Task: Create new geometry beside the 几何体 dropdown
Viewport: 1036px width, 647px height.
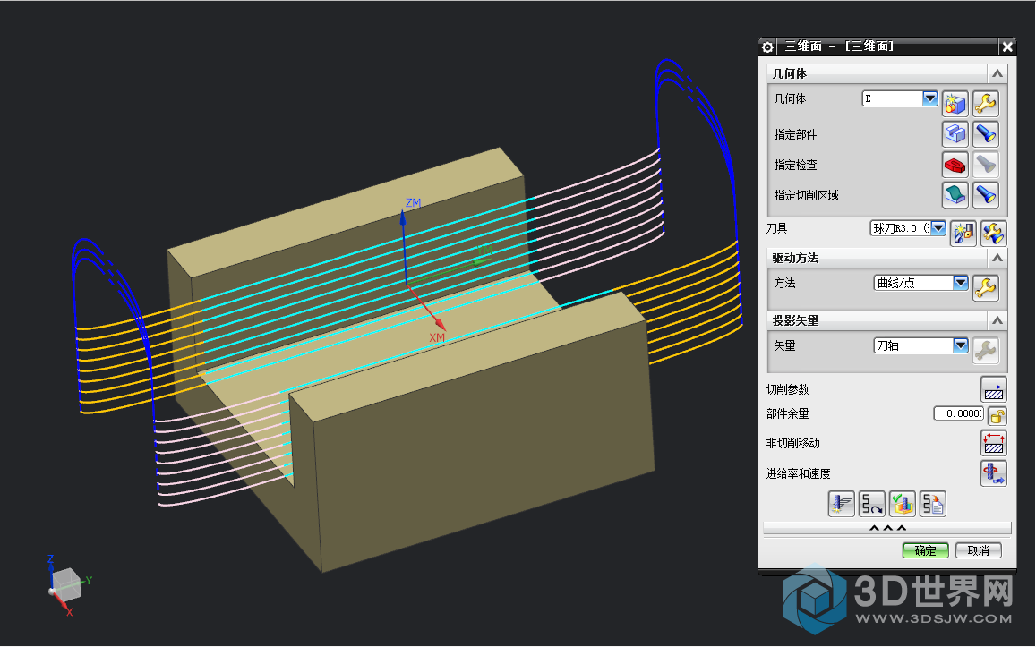Action: (x=955, y=104)
